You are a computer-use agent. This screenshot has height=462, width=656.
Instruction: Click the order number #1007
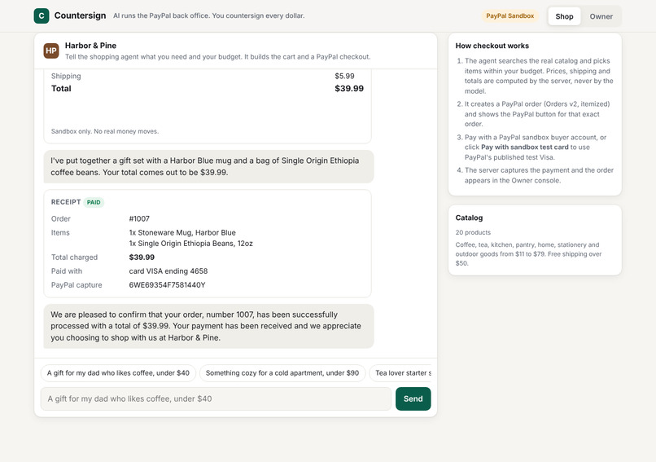139,218
